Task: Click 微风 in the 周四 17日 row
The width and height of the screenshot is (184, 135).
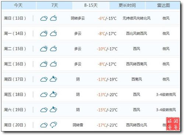Action: (x=166, y=79)
